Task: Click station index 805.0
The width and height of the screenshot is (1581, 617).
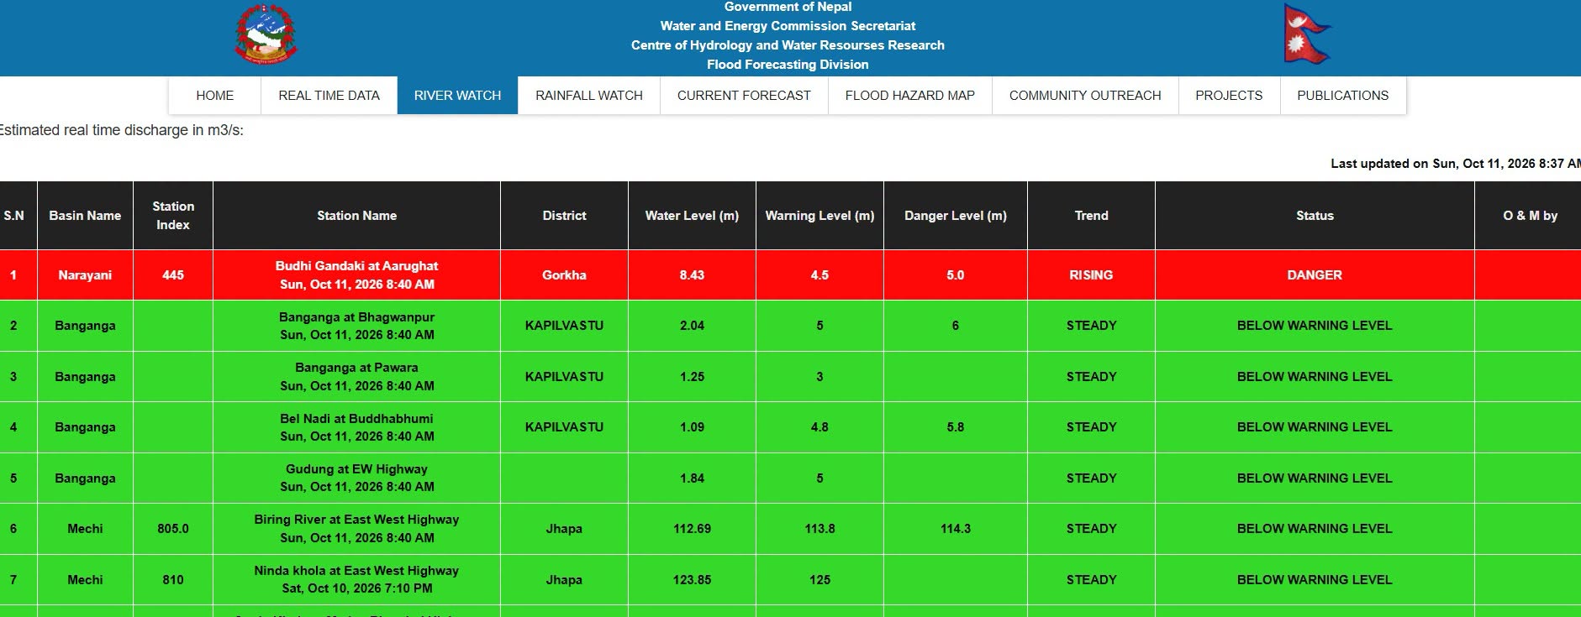Action: pos(173,529)
